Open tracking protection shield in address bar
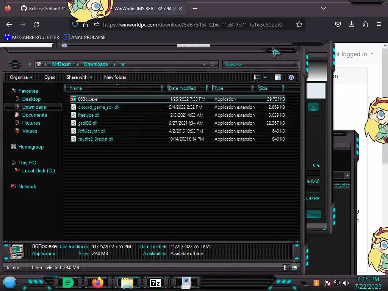Image resolution: width=388 pixels, height=291 pixels. click(75, 25)
